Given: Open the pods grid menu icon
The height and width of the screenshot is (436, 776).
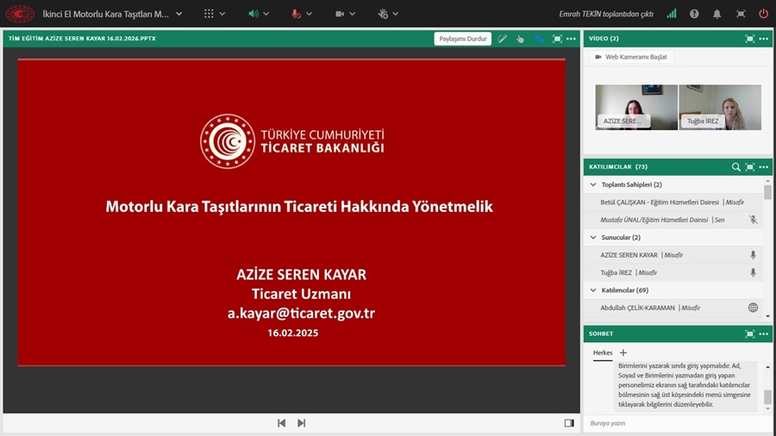Looking at the screenshot, I should (x=210, y=14).
